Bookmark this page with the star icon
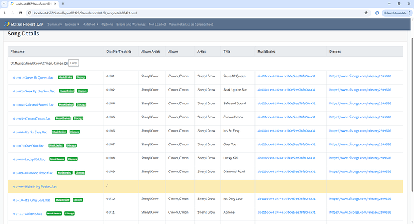 pos(366,13)
